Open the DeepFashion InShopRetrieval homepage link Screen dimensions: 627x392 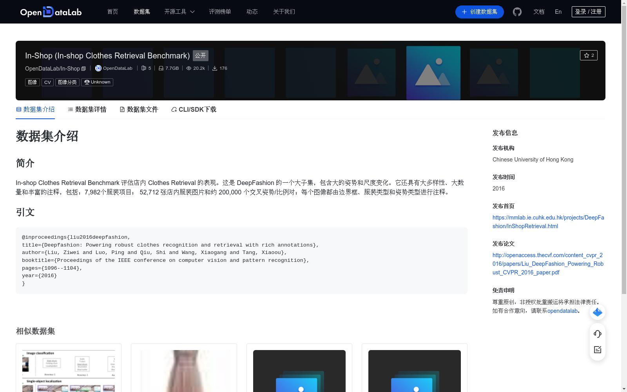tap(548, 222)
